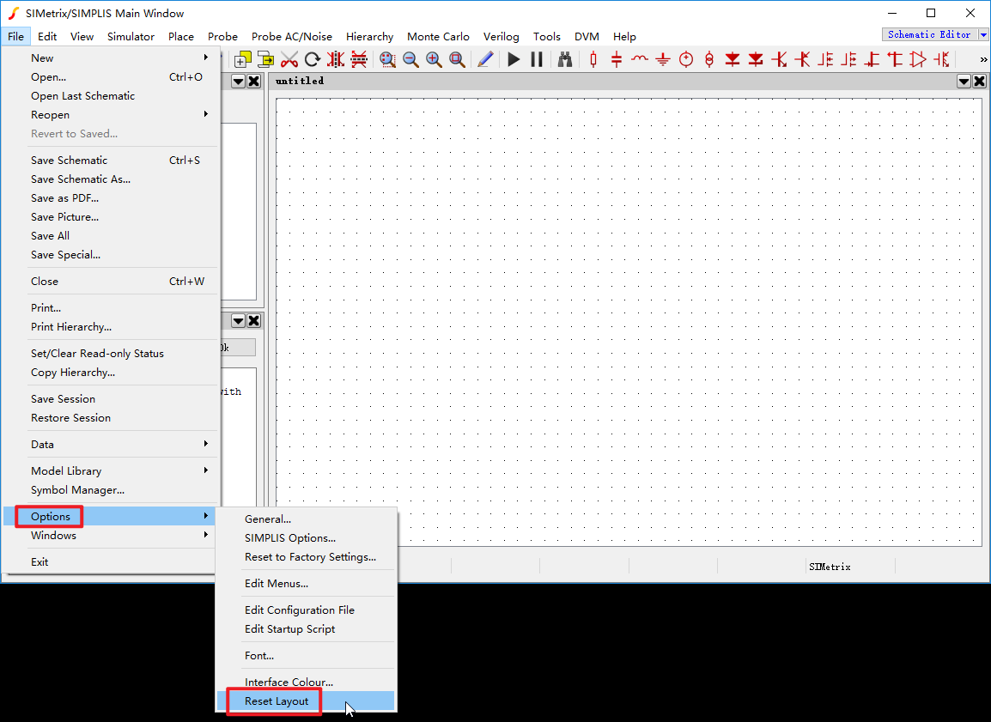This screenshot has width=991, height=722.
Task: Place a diode from toolbar
Action: (733, 59)
